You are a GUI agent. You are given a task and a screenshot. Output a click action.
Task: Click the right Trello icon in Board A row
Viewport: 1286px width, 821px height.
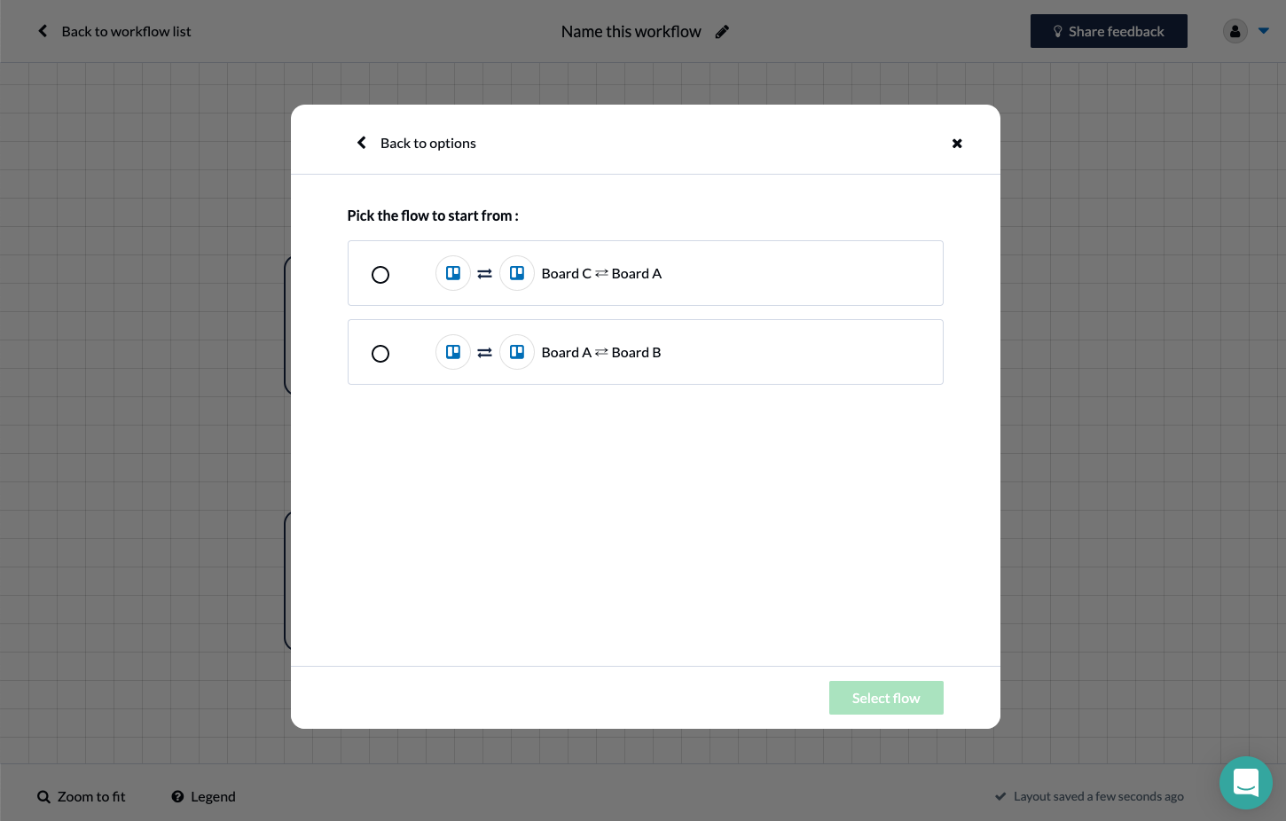(517, 352)
